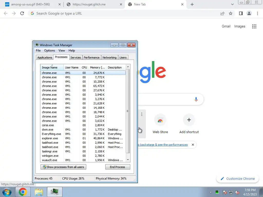Open Windows Start orb

pyautogui.click(x=7, y=192)
